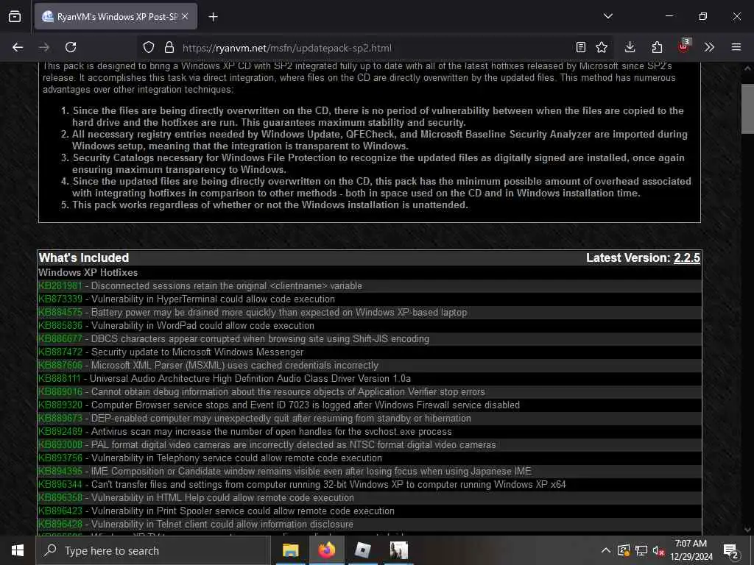The width and height of the screenshot is (754, 565).
Task: Click the scrollbar down arrow
Action: click(747, 530)
